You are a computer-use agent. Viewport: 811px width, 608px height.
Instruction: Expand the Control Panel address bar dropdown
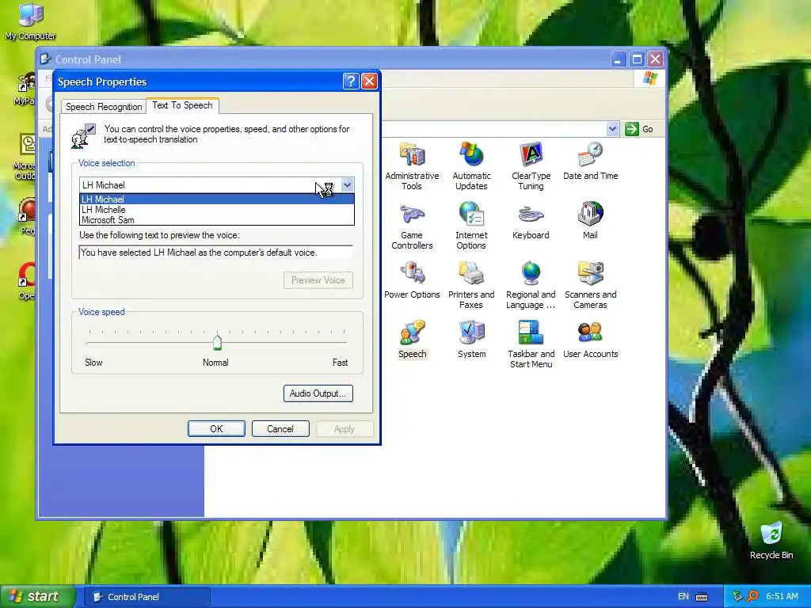(x=612, y=129)
